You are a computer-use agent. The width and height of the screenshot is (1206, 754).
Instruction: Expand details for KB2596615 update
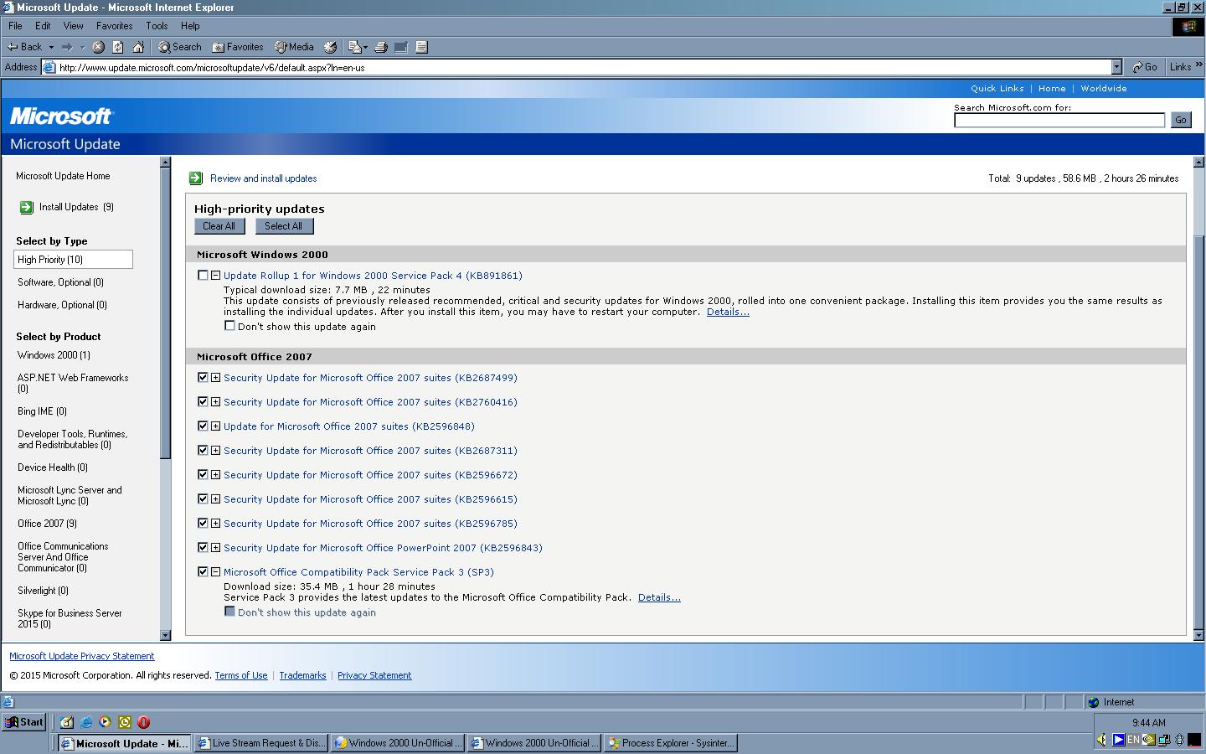point(215,499)
